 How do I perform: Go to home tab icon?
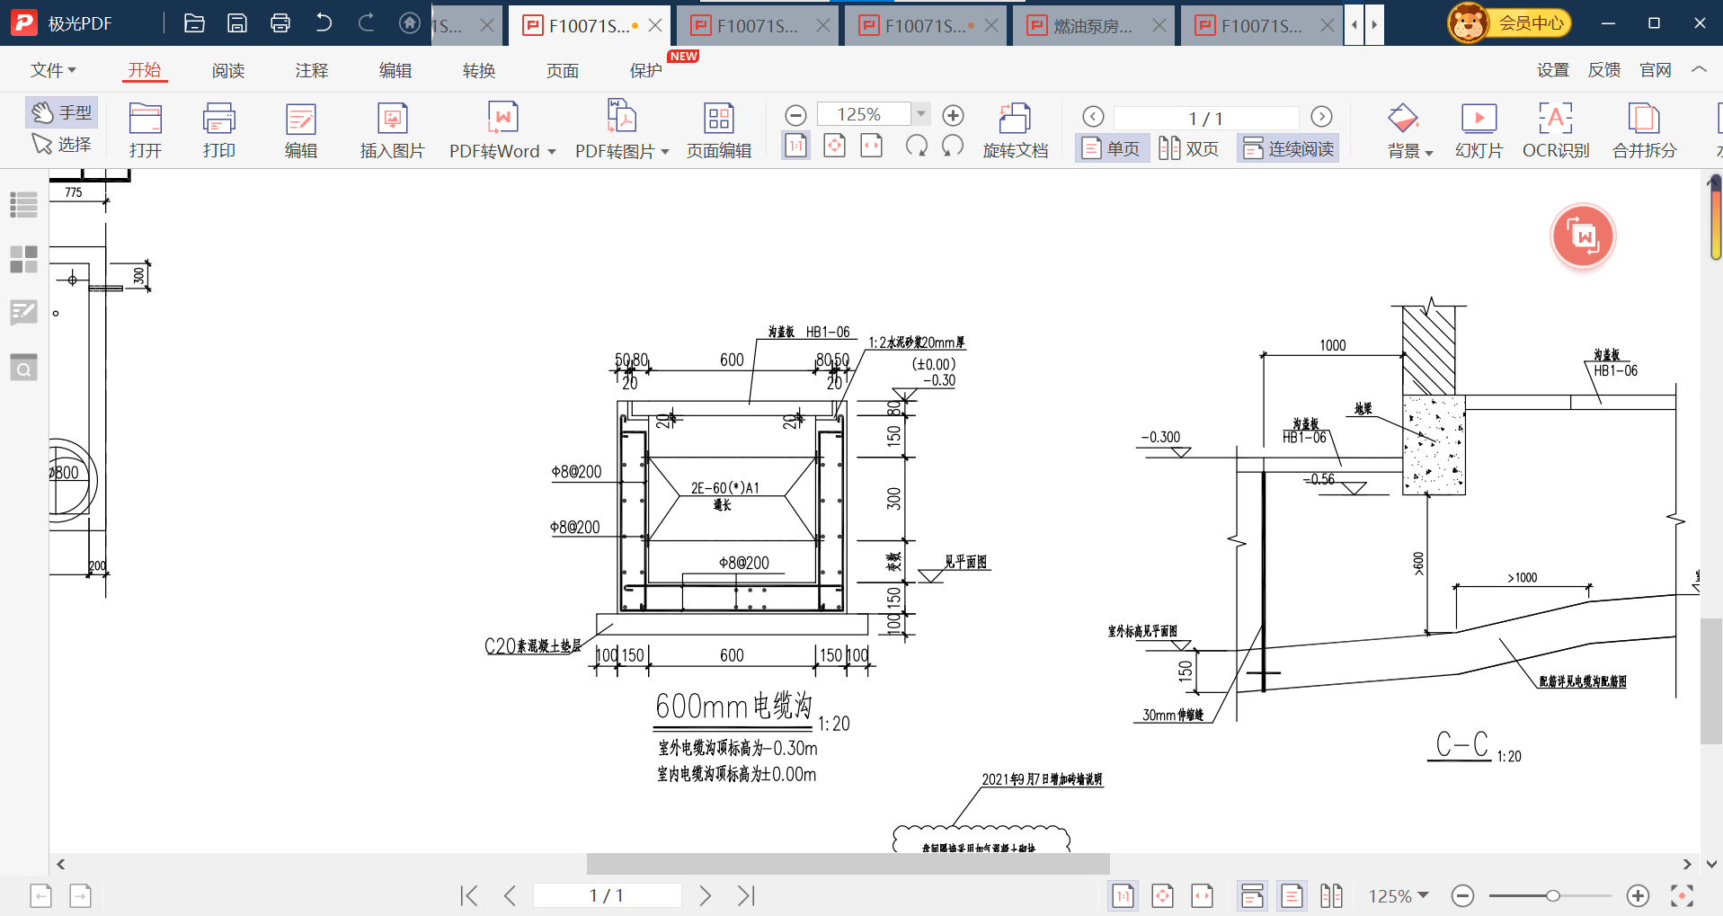[x=410, y=23]
